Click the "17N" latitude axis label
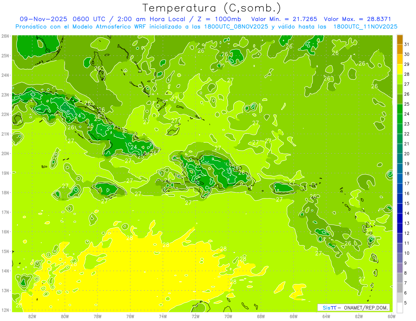416x321 pixels. click(x=5, y=212)
